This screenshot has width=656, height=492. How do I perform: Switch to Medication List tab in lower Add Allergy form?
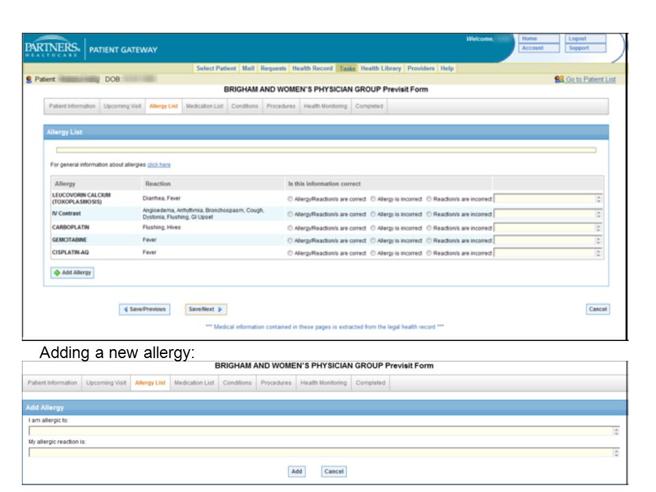pos(194,383)
